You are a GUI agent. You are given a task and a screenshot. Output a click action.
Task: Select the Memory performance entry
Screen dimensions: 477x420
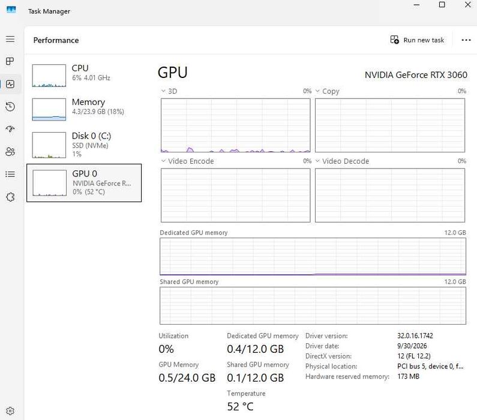[x=84, y=109]
